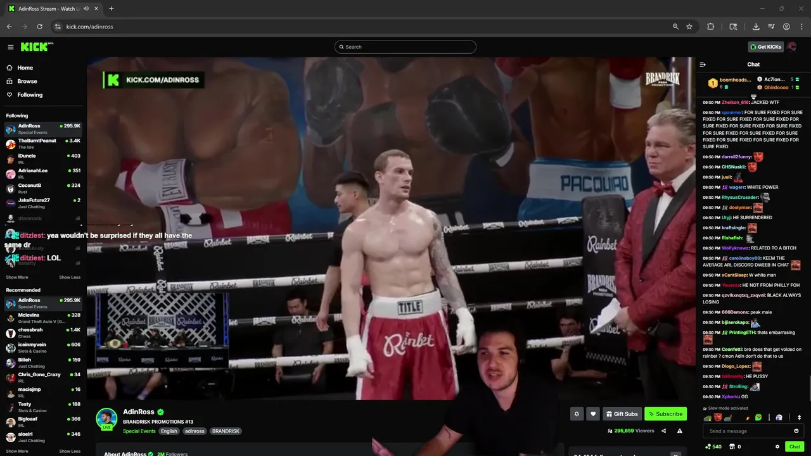The width and height of the screenshot is (811, 456).
Task: Go back in browser history
Action: (x=9, y=27)
